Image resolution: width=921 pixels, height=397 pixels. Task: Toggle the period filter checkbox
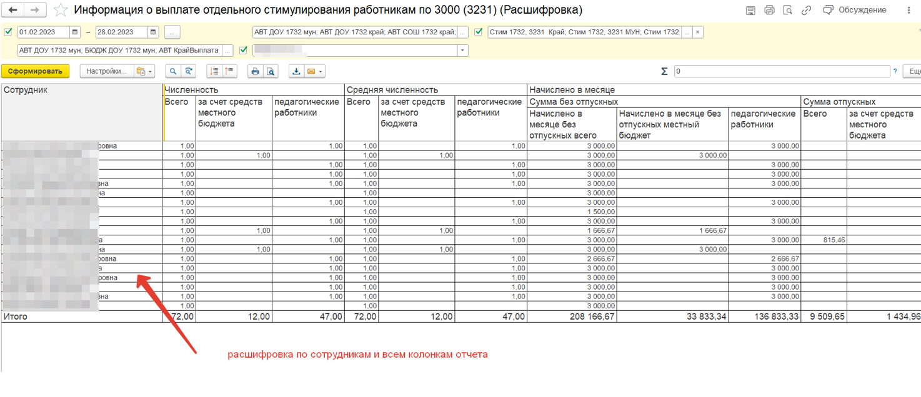pyautogui.click(x=8, y=32)
